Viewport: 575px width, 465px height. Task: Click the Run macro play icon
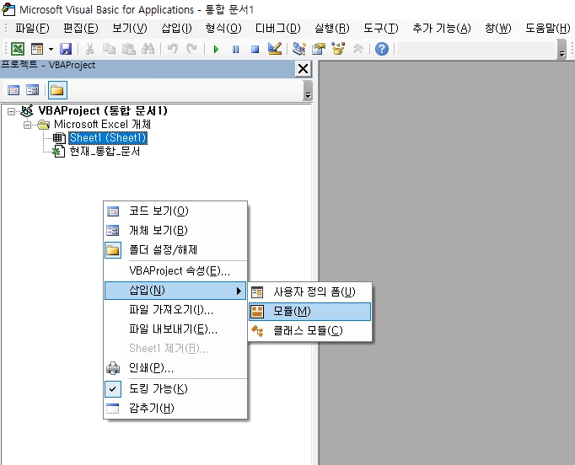click(216, 49)
